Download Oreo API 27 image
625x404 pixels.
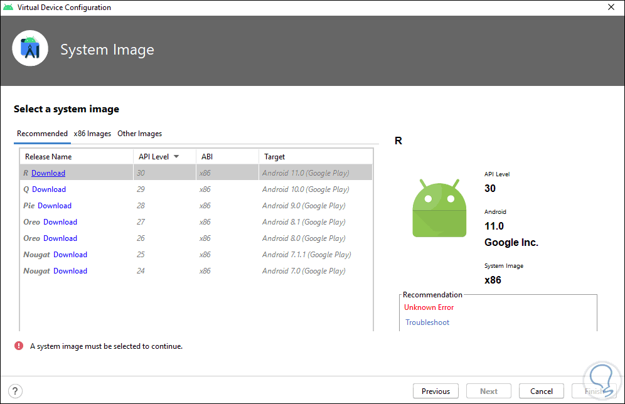(60, 222)
